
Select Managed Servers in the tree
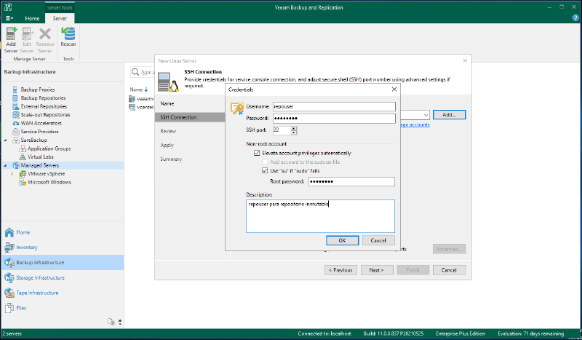coord(40,165)
